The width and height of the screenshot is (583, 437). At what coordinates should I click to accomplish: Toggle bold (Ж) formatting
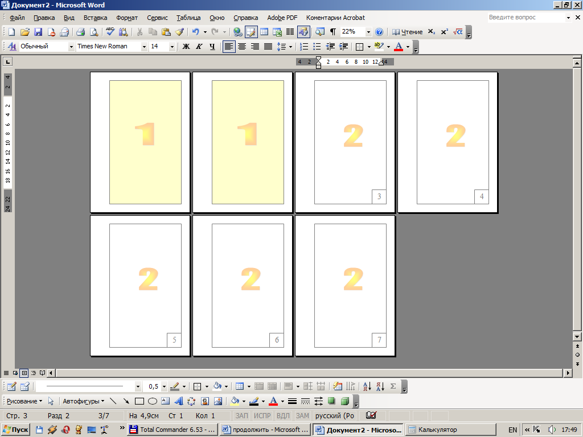(x=186, y=47)
